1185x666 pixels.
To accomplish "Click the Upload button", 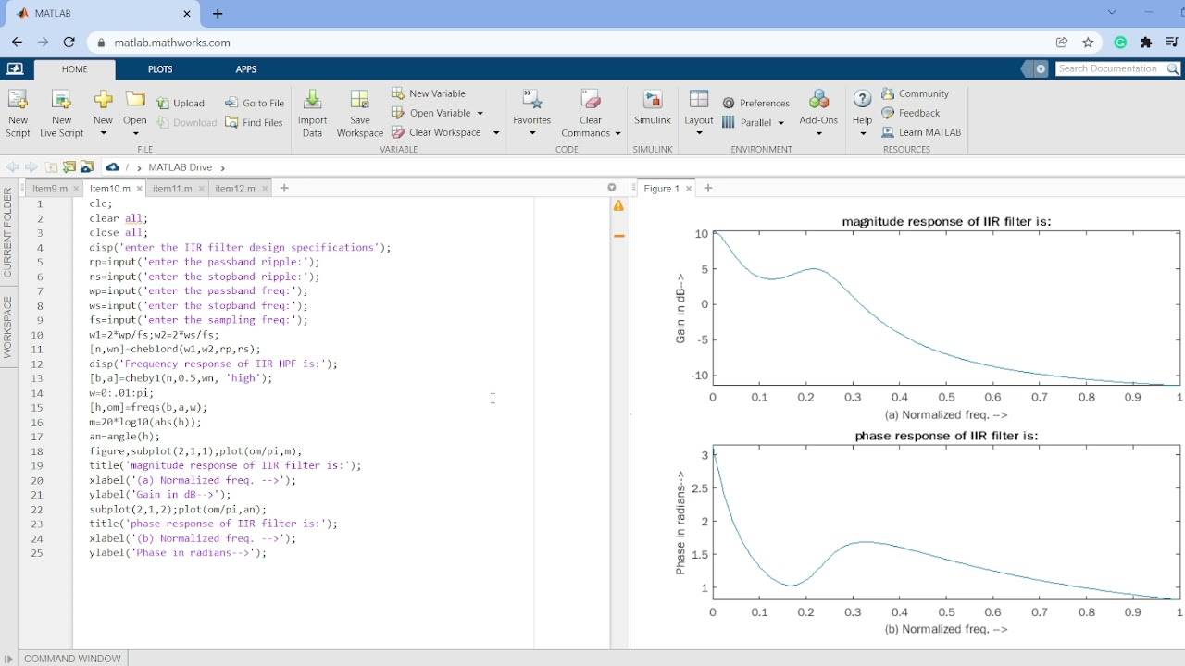I will tap(181, 103).
